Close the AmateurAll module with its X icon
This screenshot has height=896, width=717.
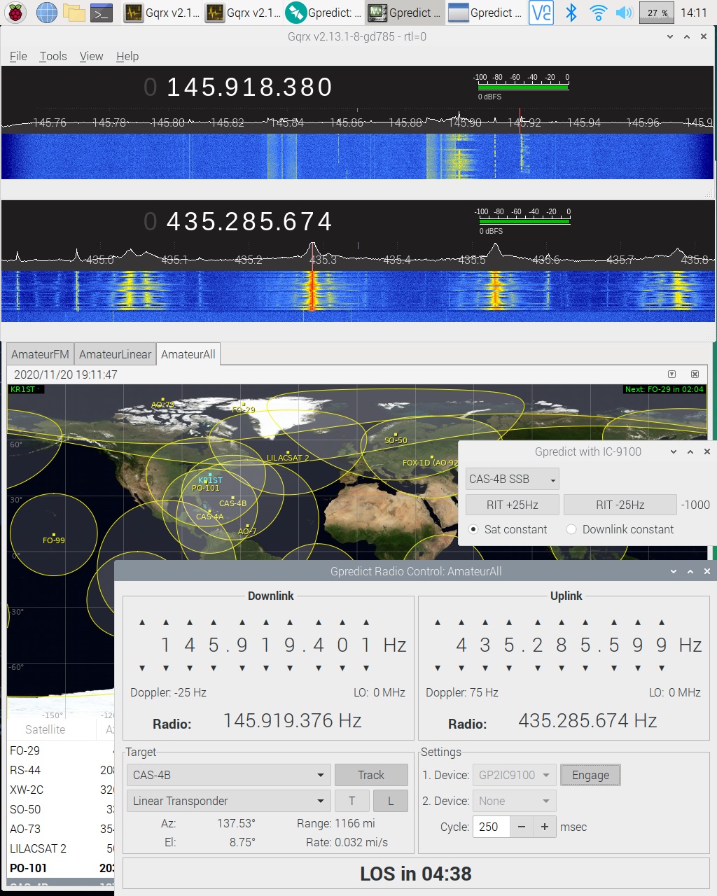[695, 374]
